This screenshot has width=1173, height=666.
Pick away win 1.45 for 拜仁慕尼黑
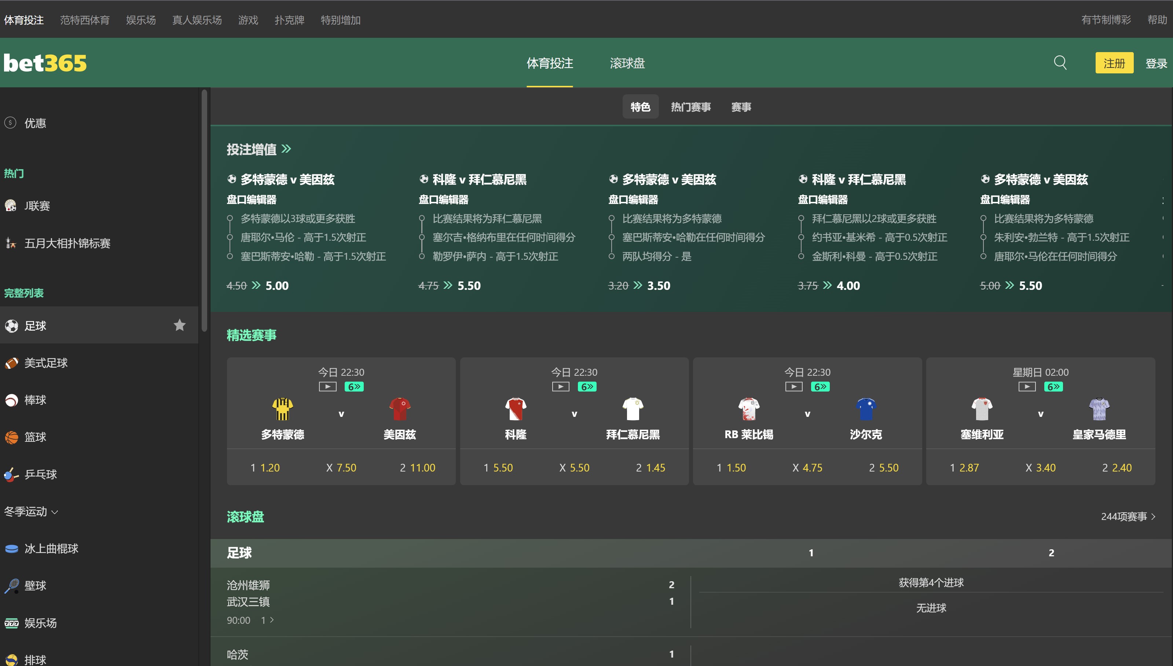click(650, 467)
